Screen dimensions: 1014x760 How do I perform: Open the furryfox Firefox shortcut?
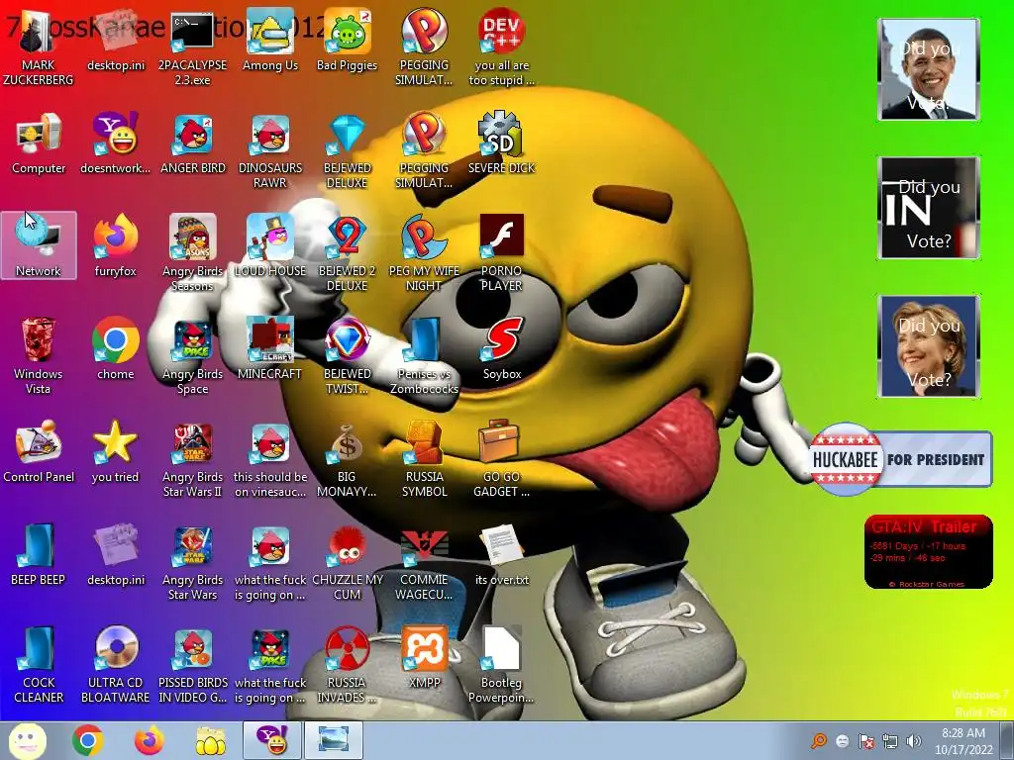pos(115,245)
